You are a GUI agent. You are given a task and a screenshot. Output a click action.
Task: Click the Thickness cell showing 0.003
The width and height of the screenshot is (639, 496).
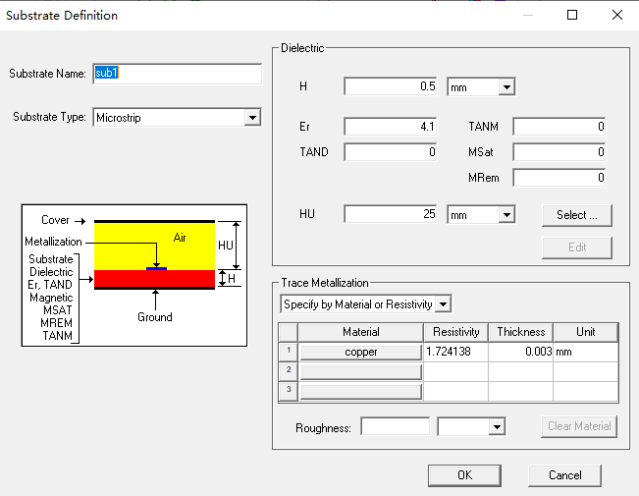pos(520,352)
